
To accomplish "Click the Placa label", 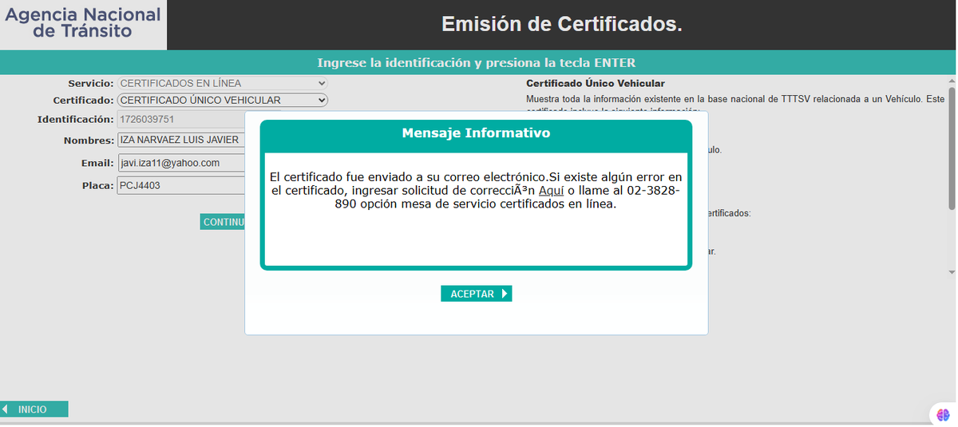I will [99, 185].
